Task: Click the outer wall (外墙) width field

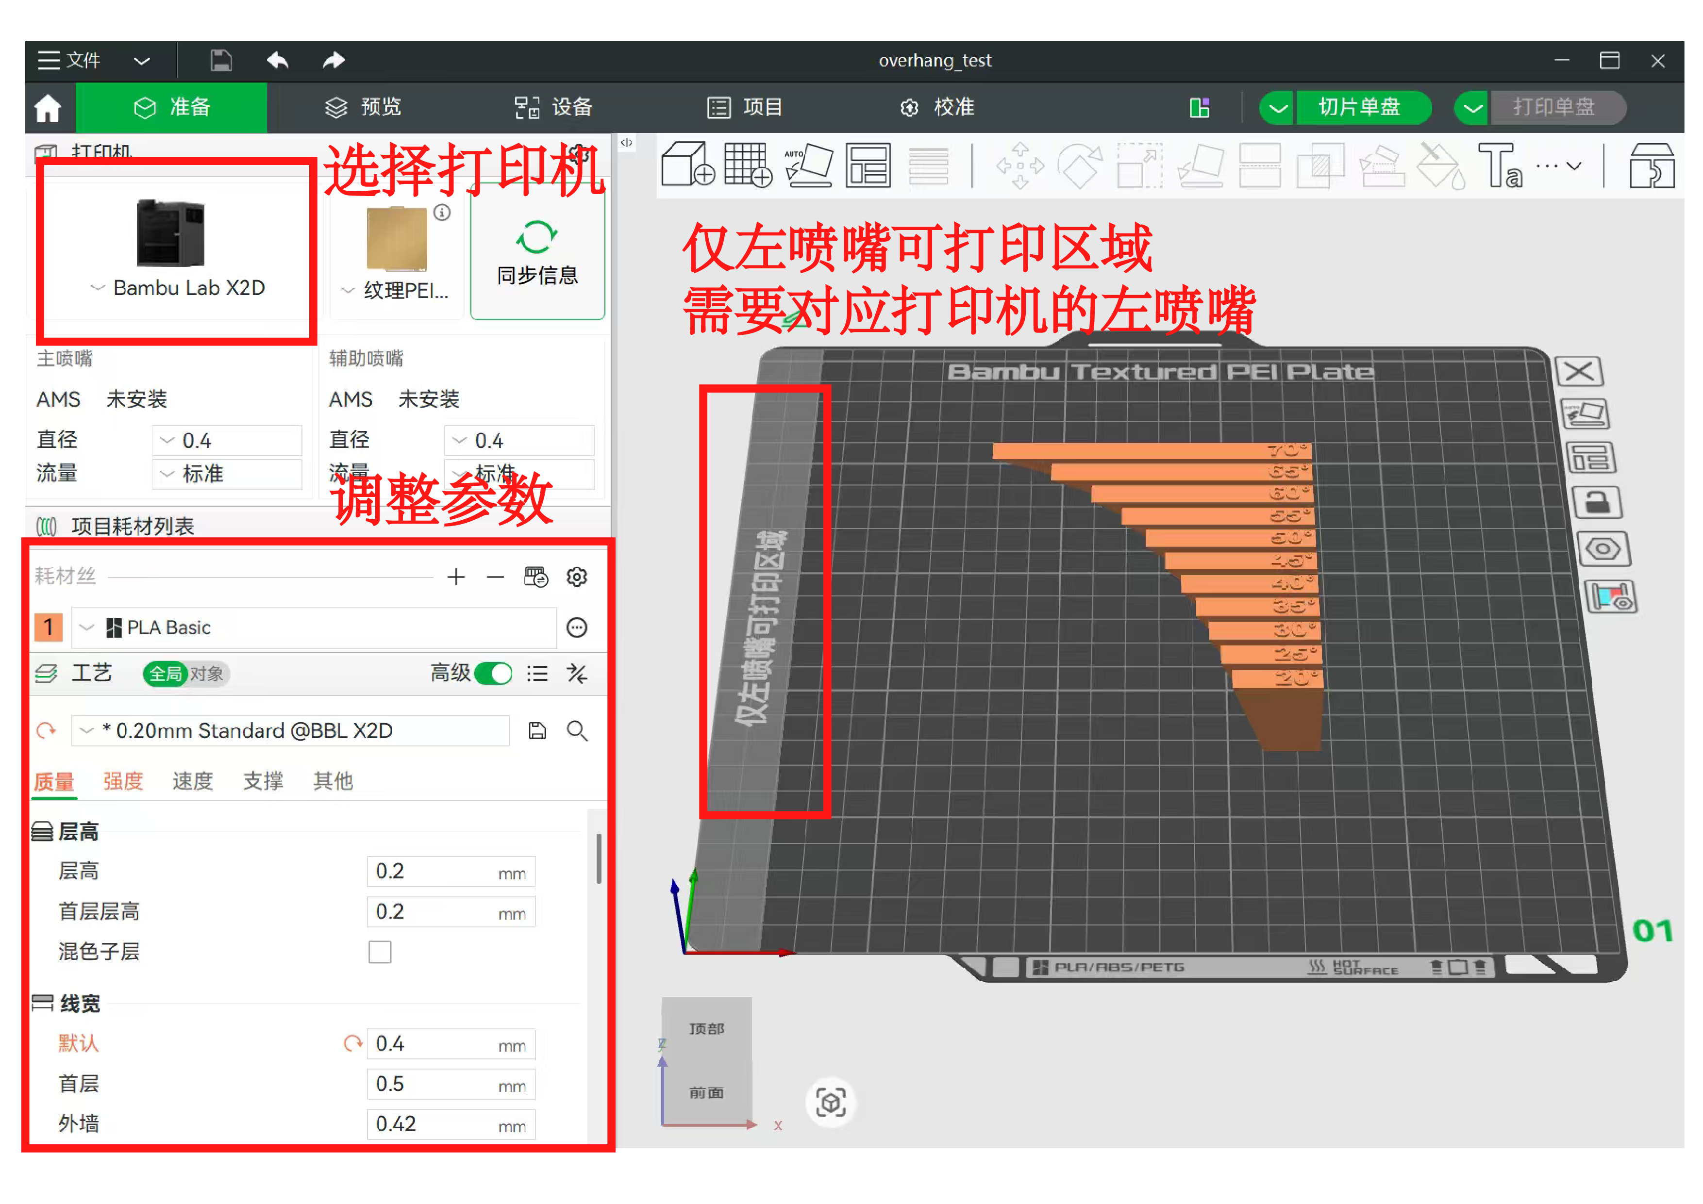Action: [450, 1124]
